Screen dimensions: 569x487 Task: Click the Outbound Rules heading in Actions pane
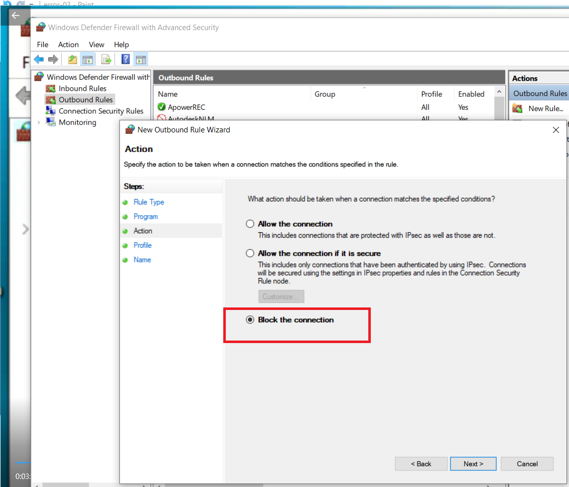tap(539, 94)
